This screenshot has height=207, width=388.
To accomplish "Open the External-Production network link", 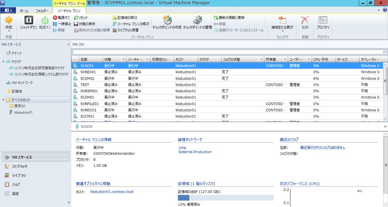I will pos(195,152).
